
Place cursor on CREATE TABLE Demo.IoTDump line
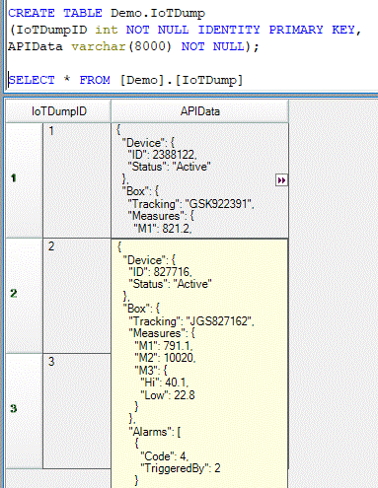tap(107, 13)
